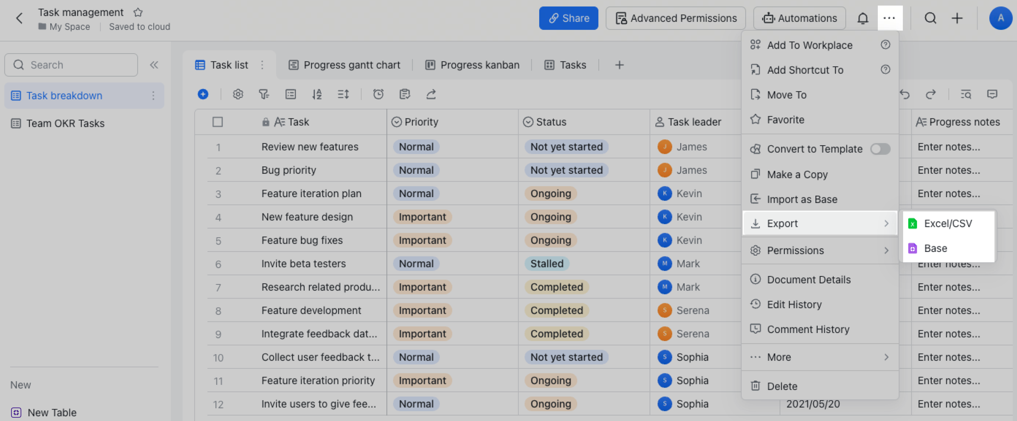Collapse the sidebar with double-chevron icon
This screenshot has height=421, width=1017.
(x=154, y=65)
